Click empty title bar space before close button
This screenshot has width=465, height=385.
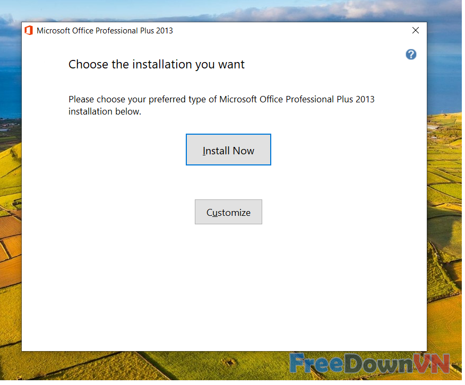click(x=292, y=31)
